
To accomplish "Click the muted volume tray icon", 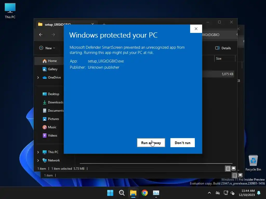I will click(x=232, y=193).
